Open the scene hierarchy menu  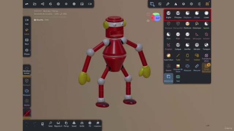tap(42, 4)
